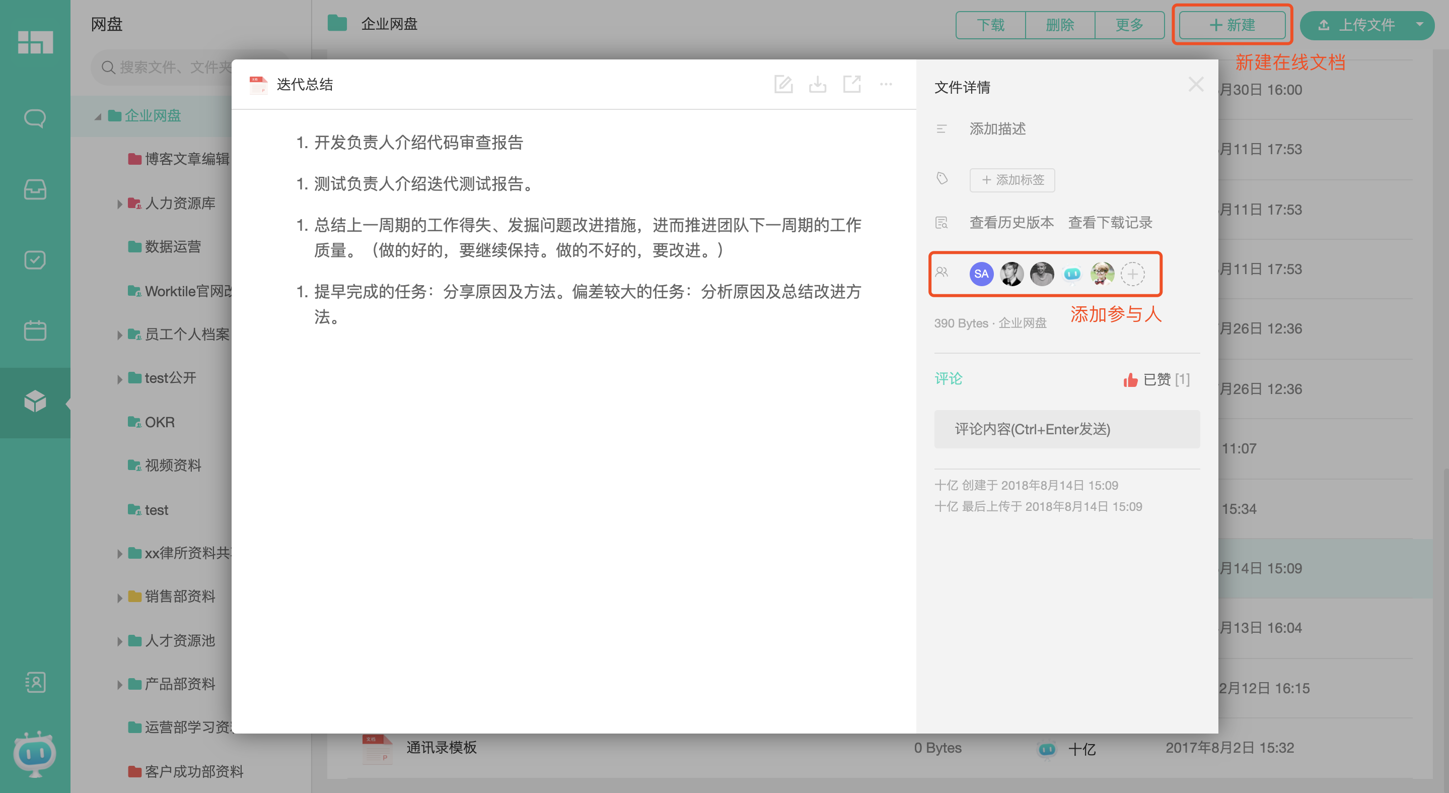Close the file details panel

click(x=1195, y=85)
